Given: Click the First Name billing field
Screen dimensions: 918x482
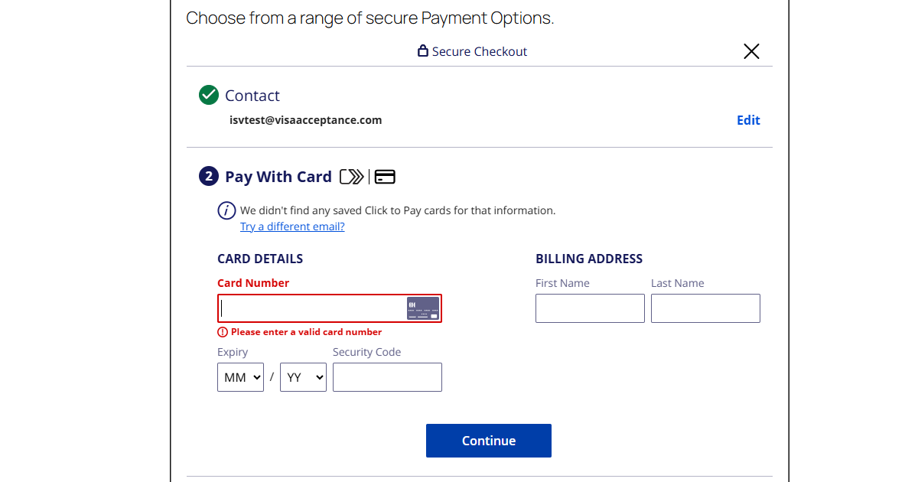Looking at the screenshot, I should click(x=590, y=308).
